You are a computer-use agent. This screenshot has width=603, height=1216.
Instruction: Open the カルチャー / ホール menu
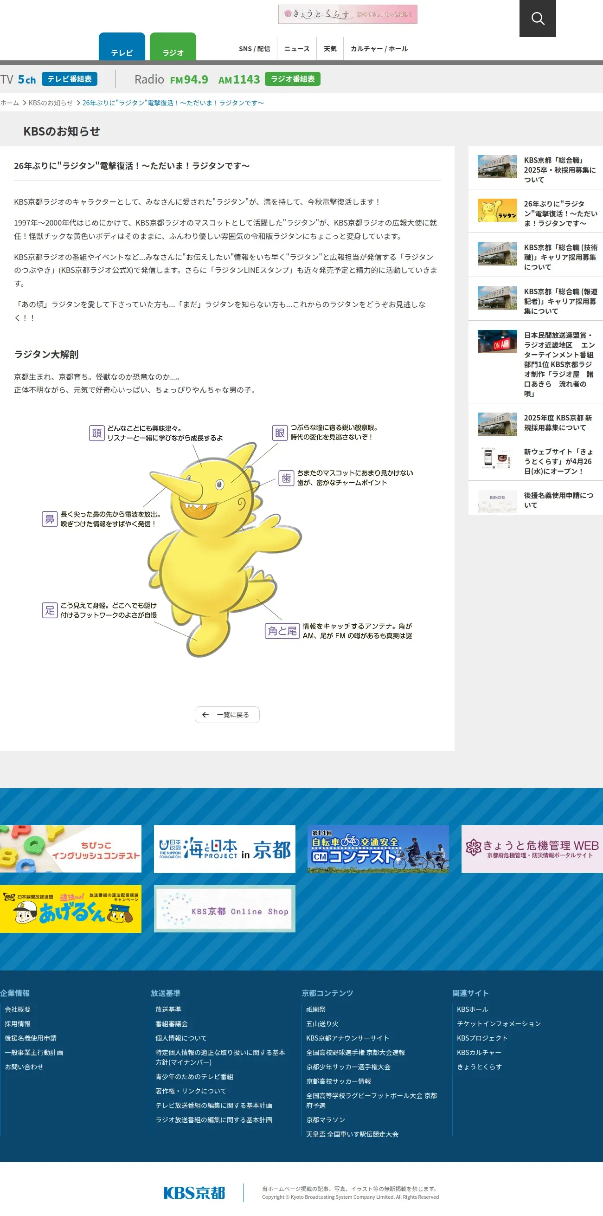(379, 49)
